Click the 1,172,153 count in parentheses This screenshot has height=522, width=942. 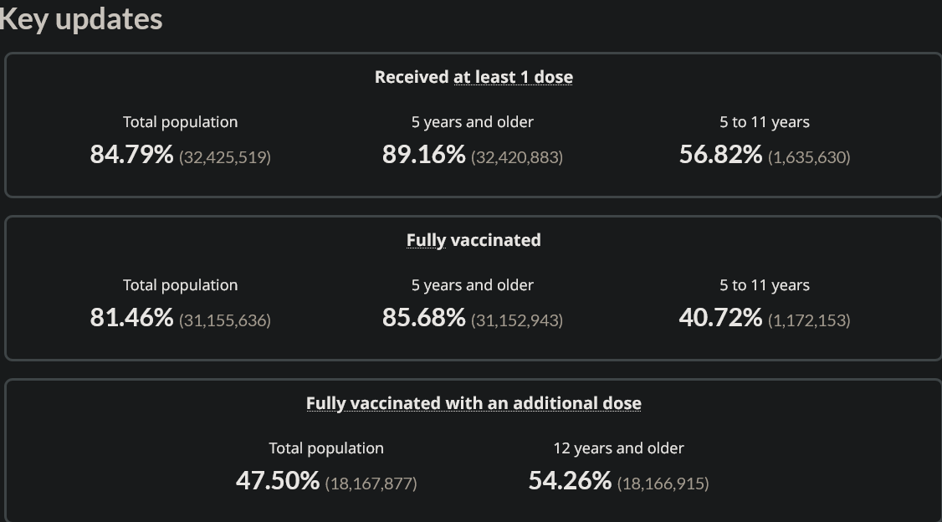(x=809, y=320)
